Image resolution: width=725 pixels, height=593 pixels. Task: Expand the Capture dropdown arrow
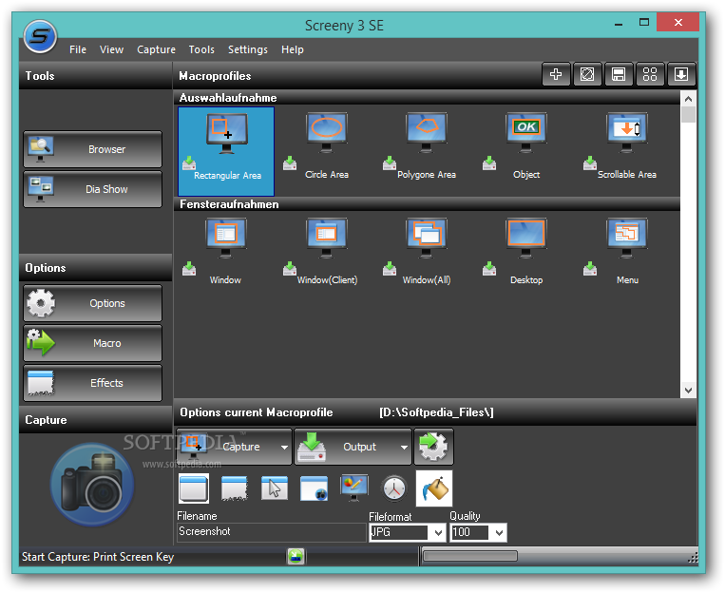pos(284,447)
